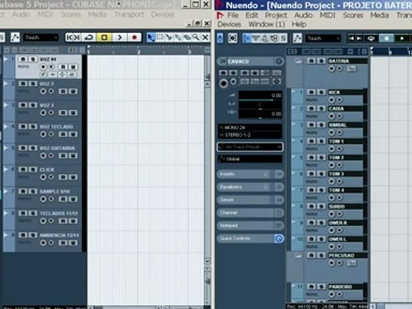Open the Window (1) menu in Nuendo
Screen dimensions: 412x309
click(267, 24)
